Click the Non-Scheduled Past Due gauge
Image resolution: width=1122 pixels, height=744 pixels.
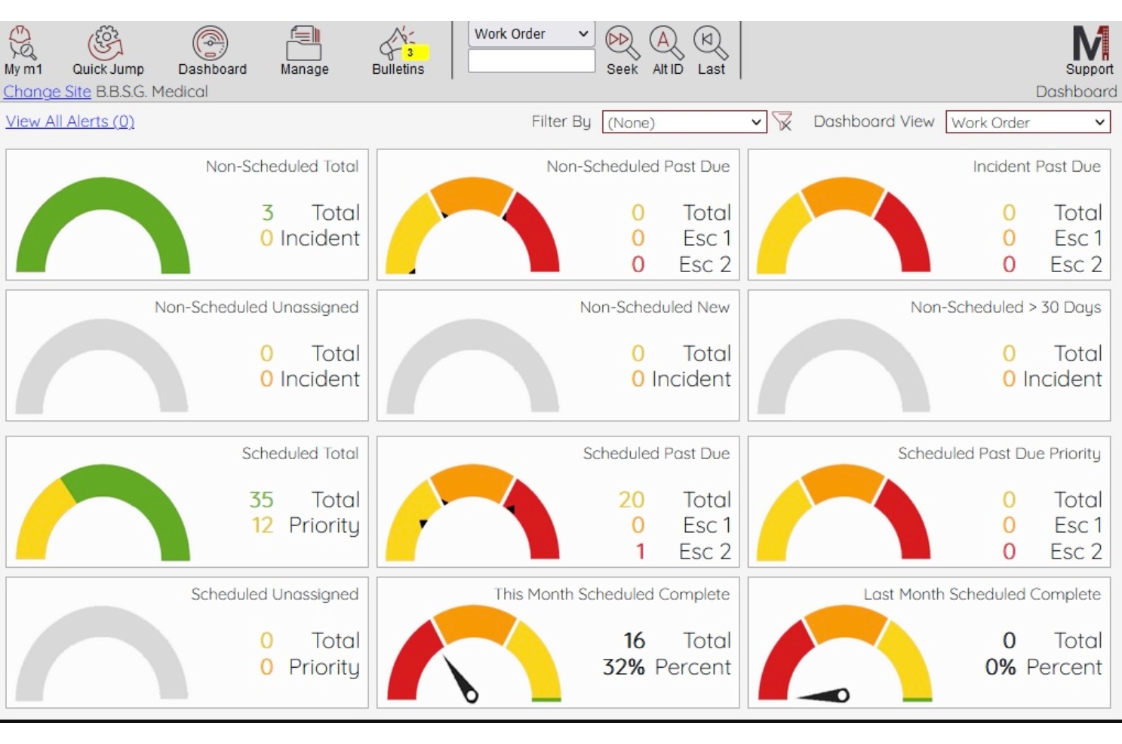tap(473, 225)
